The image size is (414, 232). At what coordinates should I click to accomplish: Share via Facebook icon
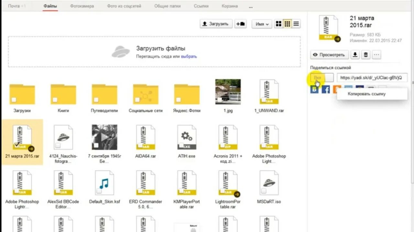pyautogui.click(x=326, y=90)
